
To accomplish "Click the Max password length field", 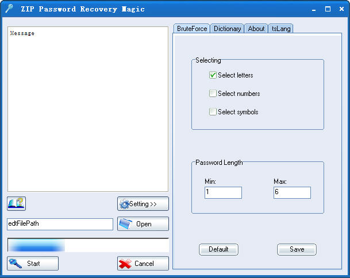I will pos(292,192).
